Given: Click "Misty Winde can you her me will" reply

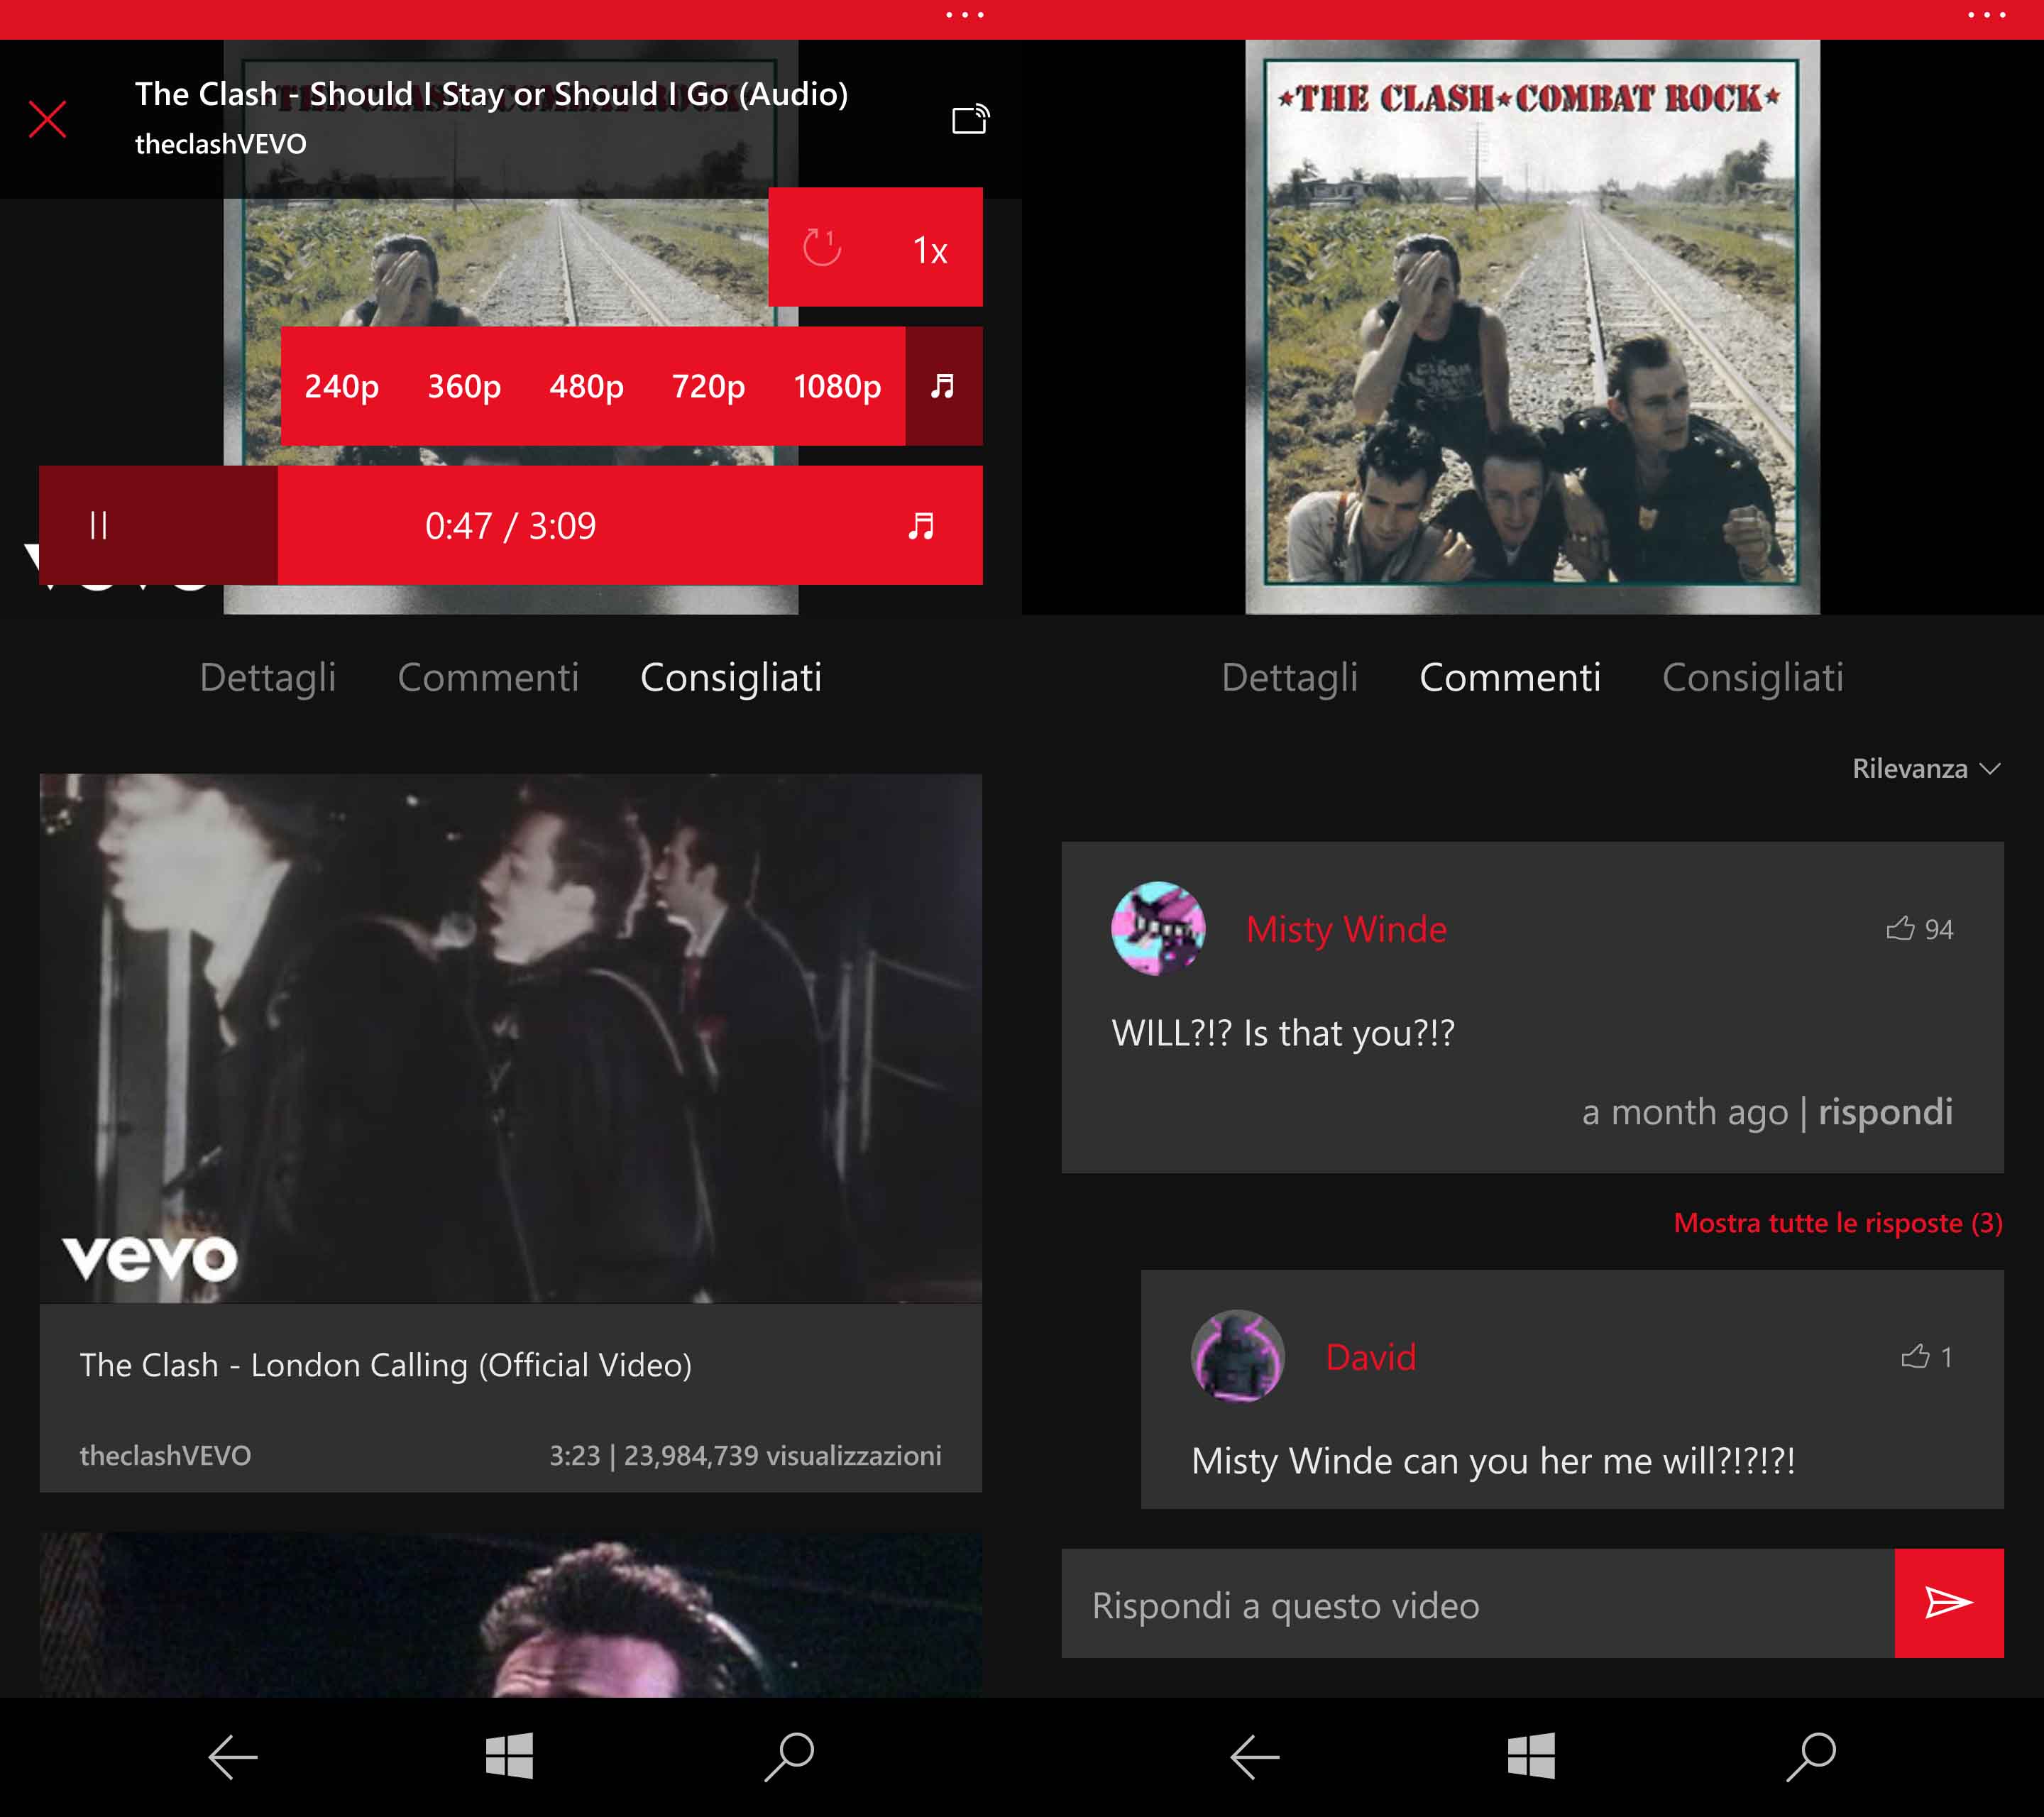Looking at the screenshot, I should click(1493, 1461).
